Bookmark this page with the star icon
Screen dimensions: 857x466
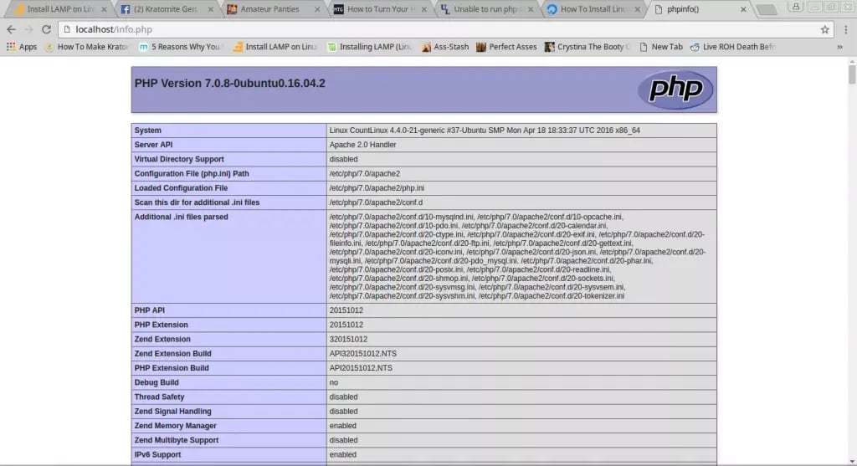coord(825,29)
